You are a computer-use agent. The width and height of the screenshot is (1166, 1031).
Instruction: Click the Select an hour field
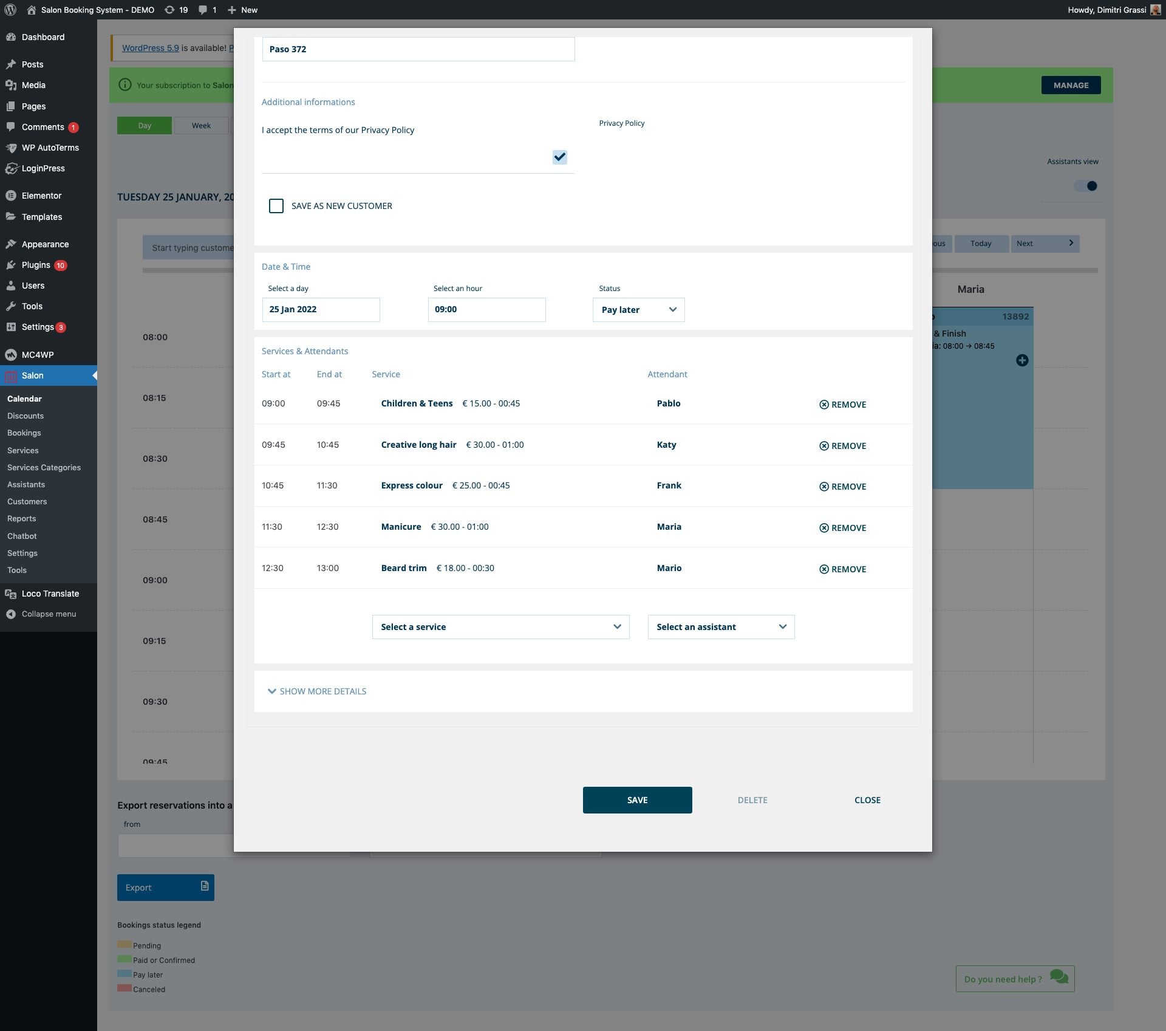tap(486, 310)
